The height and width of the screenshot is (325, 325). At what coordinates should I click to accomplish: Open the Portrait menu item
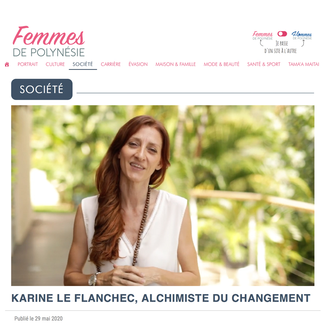coord(28,64)
